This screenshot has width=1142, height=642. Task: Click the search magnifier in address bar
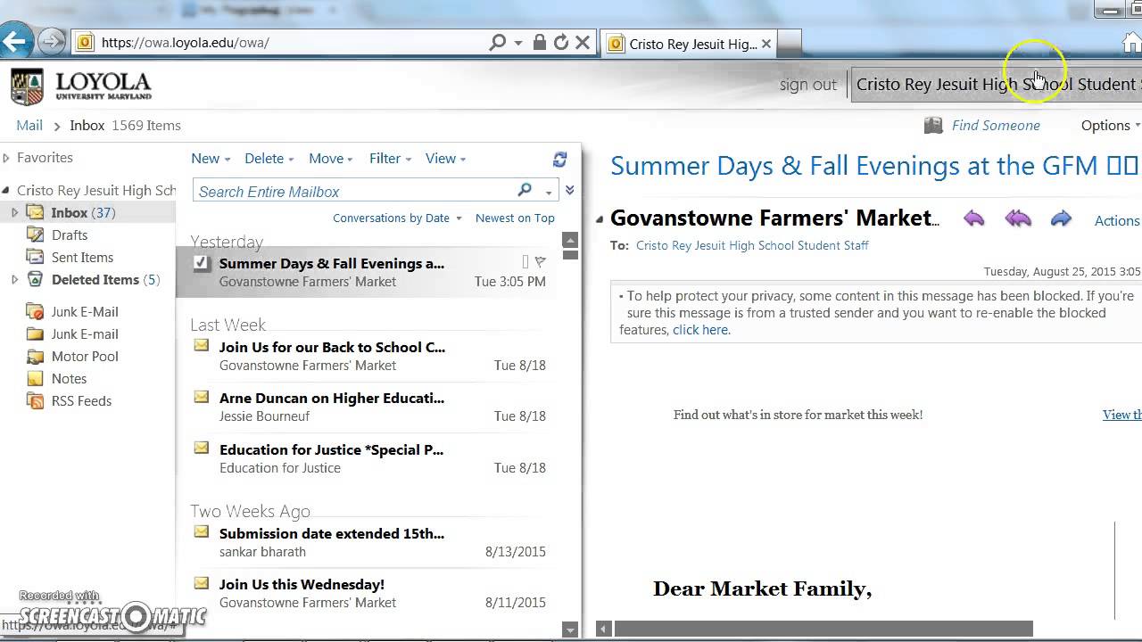pyautogui.click(x=498, y=43)
